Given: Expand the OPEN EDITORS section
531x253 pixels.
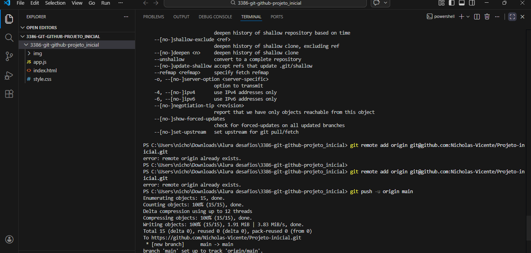Looking at the screenshot, I should [x=77, y=28].
